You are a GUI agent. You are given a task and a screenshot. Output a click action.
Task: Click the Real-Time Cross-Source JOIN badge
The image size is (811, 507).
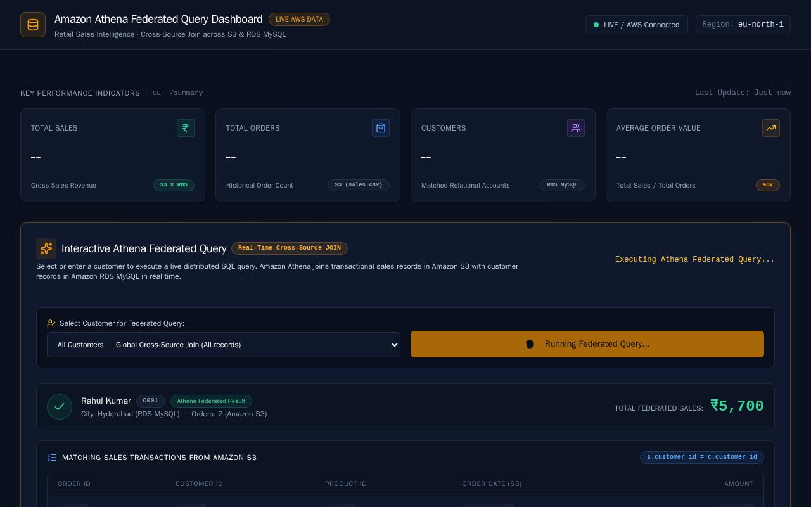(x=290, y=248)
